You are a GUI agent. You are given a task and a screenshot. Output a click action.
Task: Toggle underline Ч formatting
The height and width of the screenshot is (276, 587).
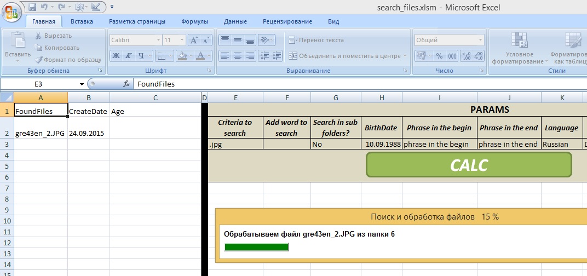(x=141, y=56)
